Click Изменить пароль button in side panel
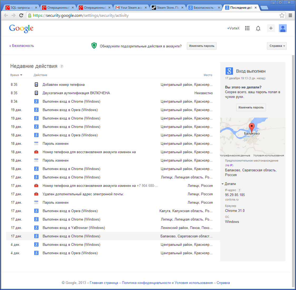Viewport: 296px width, 290px height. click(251, 107)
